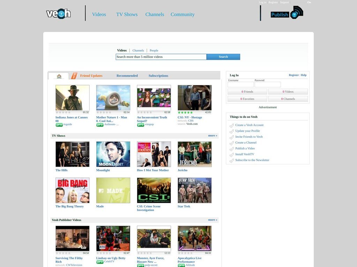Open TV Shows in the top navigation
357x267 pixels.
(x=127, y=14)
